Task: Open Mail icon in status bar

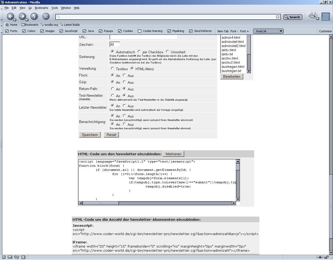Action: tap(10, 257)
